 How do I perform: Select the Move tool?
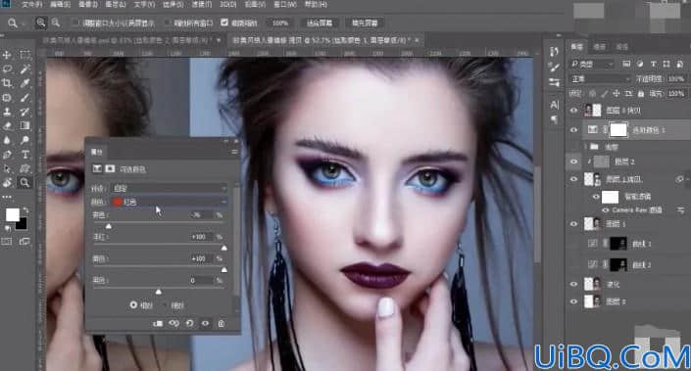(x=7, y=55)
